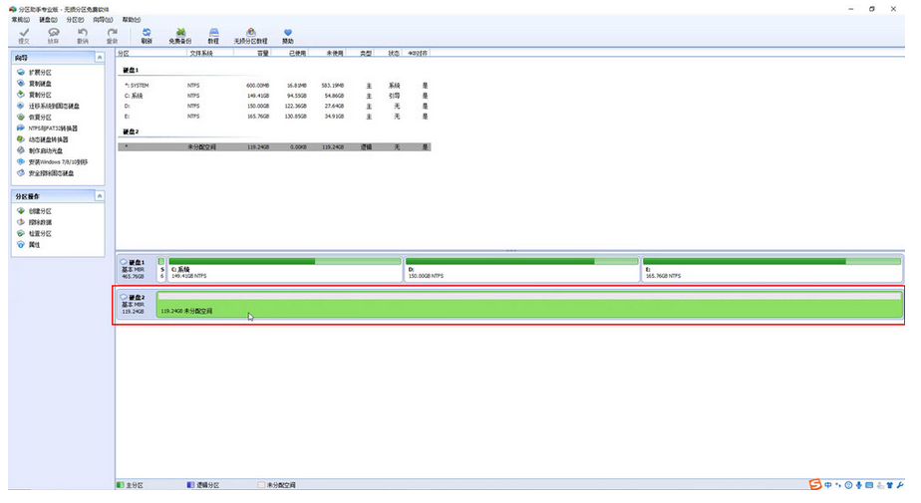Open the 免费备份 backup tool icon
This screenshot has height=503, width=921.
179,35
